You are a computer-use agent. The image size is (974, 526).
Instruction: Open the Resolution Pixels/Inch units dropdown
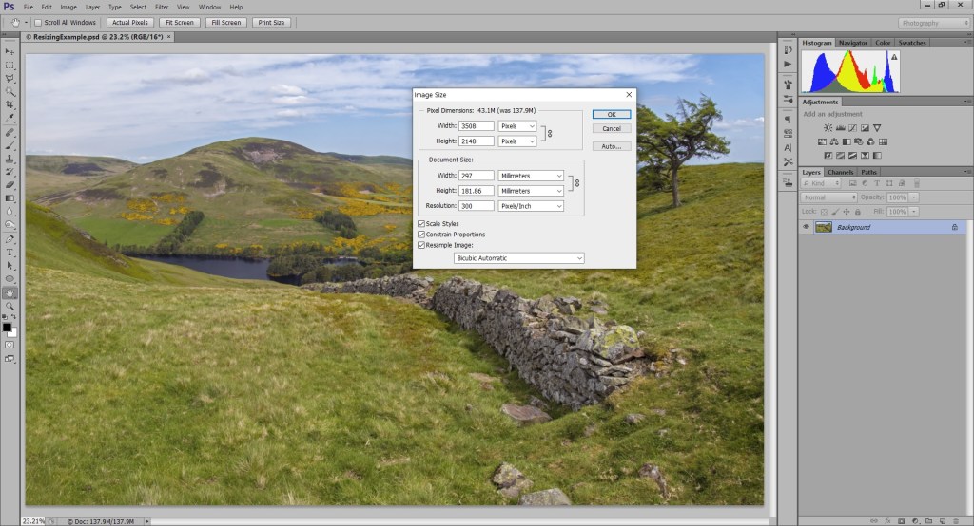coord(531,206)
